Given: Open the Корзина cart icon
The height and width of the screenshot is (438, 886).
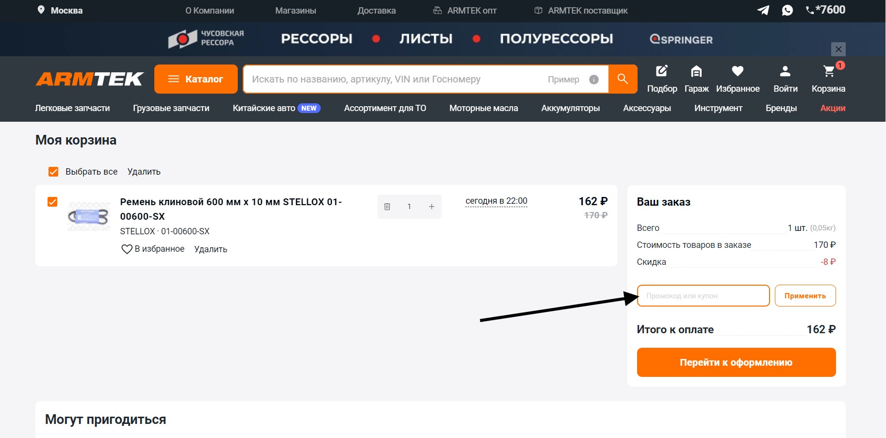Looking at the screenshot, I should click(829, 72).
